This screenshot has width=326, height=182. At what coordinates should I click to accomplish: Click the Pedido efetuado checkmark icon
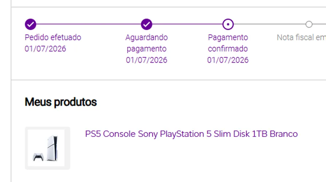(x=31, y=24)
